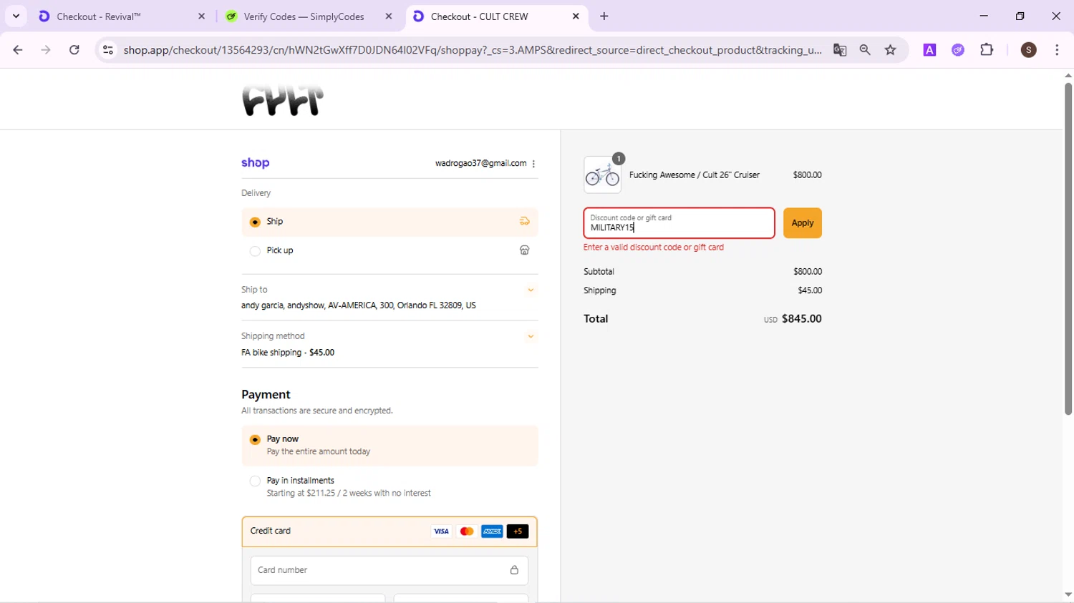Close the Checkout - Revival tab

coord(201,16)
